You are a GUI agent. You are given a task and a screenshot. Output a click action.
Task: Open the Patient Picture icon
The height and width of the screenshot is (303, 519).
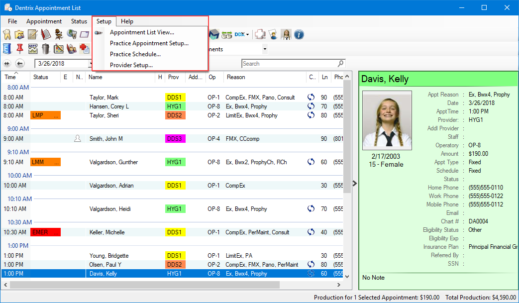pyautogui.click(x=286, y=34)
